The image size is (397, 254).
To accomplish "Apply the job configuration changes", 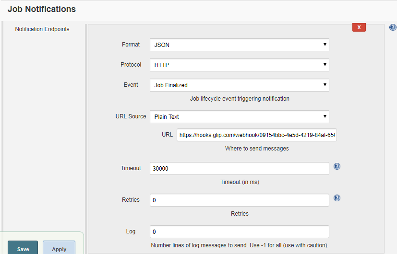I will pos(59,248).
